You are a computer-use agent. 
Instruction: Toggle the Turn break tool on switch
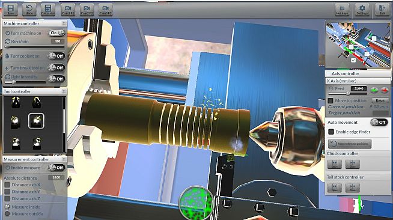point(56,68)
